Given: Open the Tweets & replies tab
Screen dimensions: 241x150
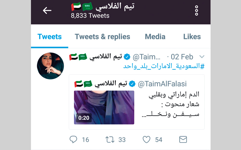Looking at the screenshot, I should tap(102, 37).
